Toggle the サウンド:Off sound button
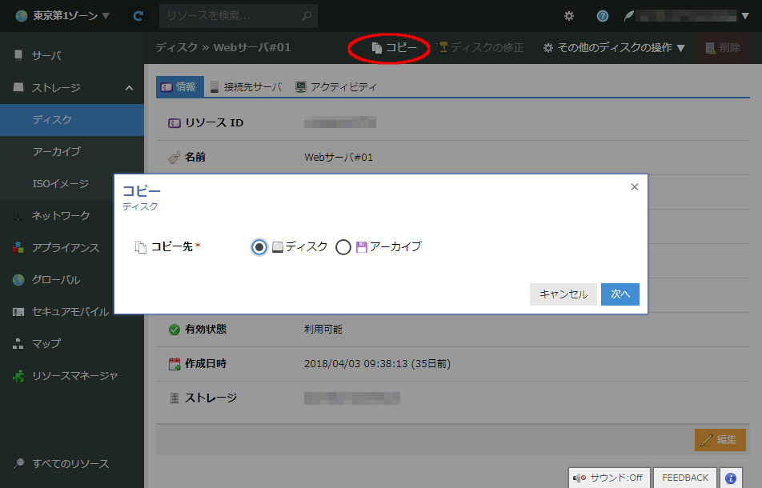The width and height of the screenshot is (762, 488). (608, 478)
